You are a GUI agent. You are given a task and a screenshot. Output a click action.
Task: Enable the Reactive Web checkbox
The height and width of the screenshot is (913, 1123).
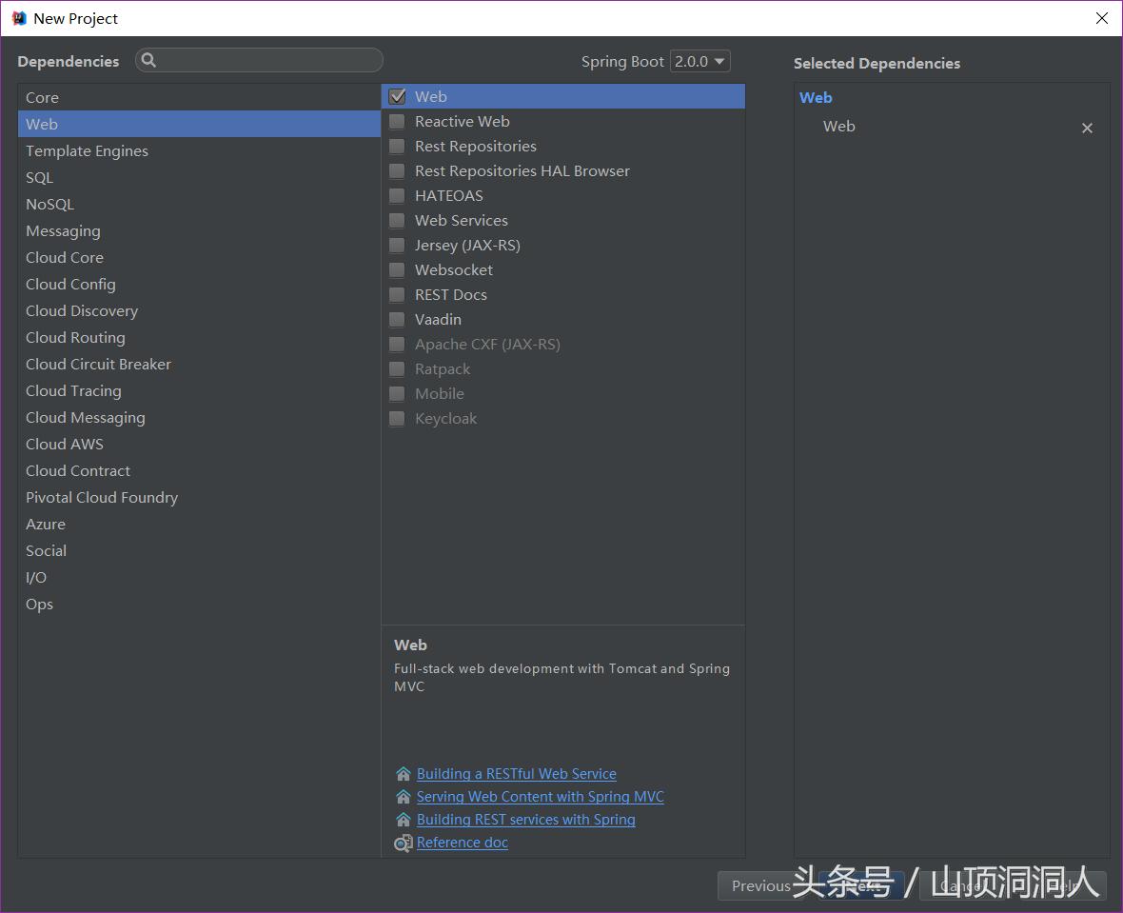(x=397, y=121)
